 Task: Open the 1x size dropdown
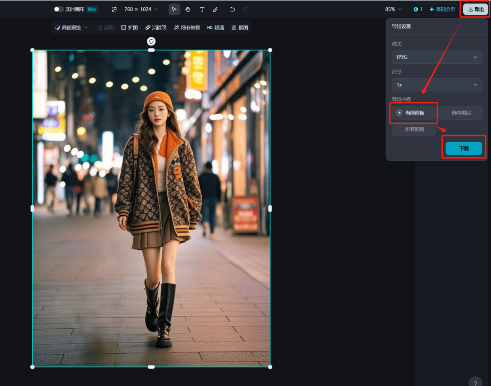(436, 85)
